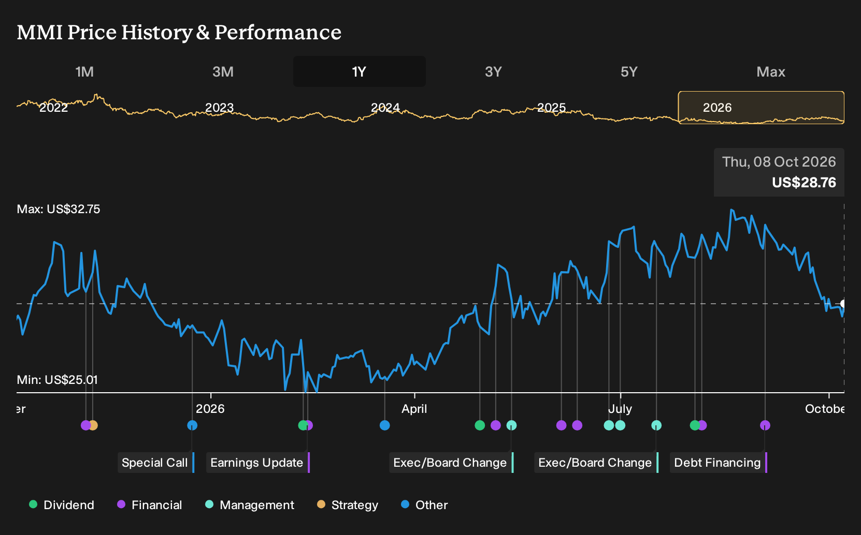
Task: Click the purple Debt Financing event dot
Action: (x=765, y=425)
